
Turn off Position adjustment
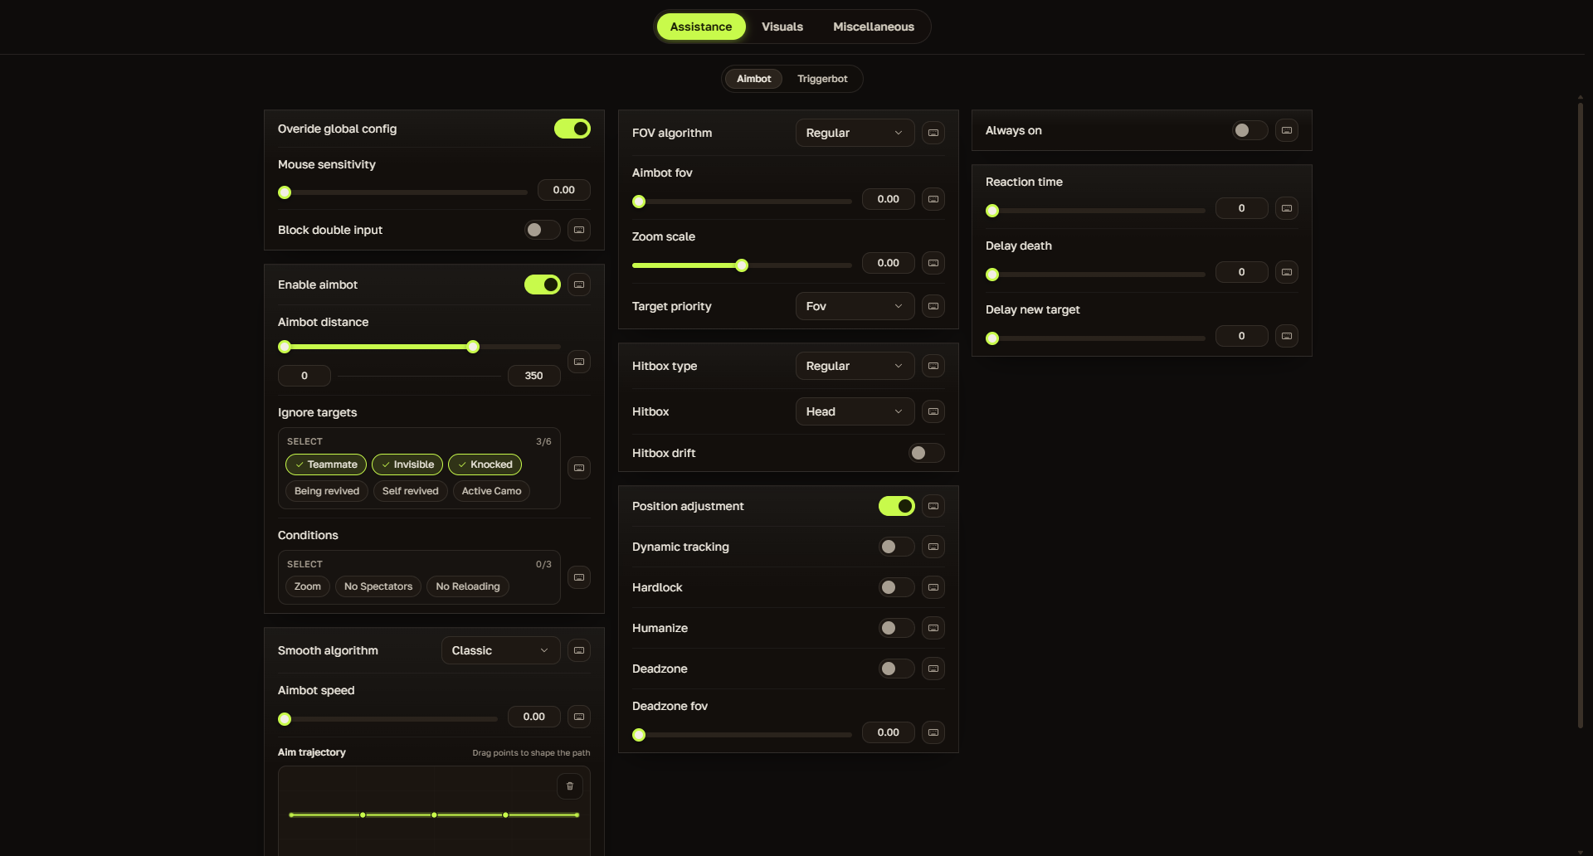(x=897, y=506)
